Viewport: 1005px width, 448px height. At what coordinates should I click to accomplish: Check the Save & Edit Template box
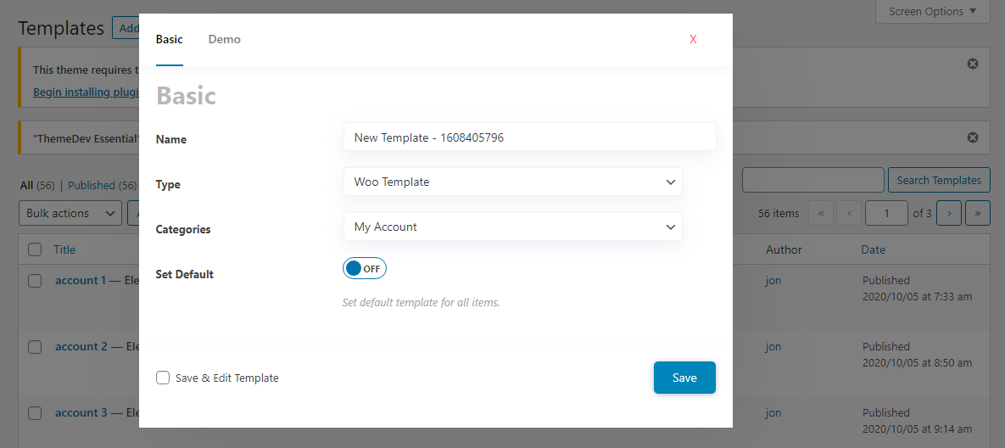[163, 378]
